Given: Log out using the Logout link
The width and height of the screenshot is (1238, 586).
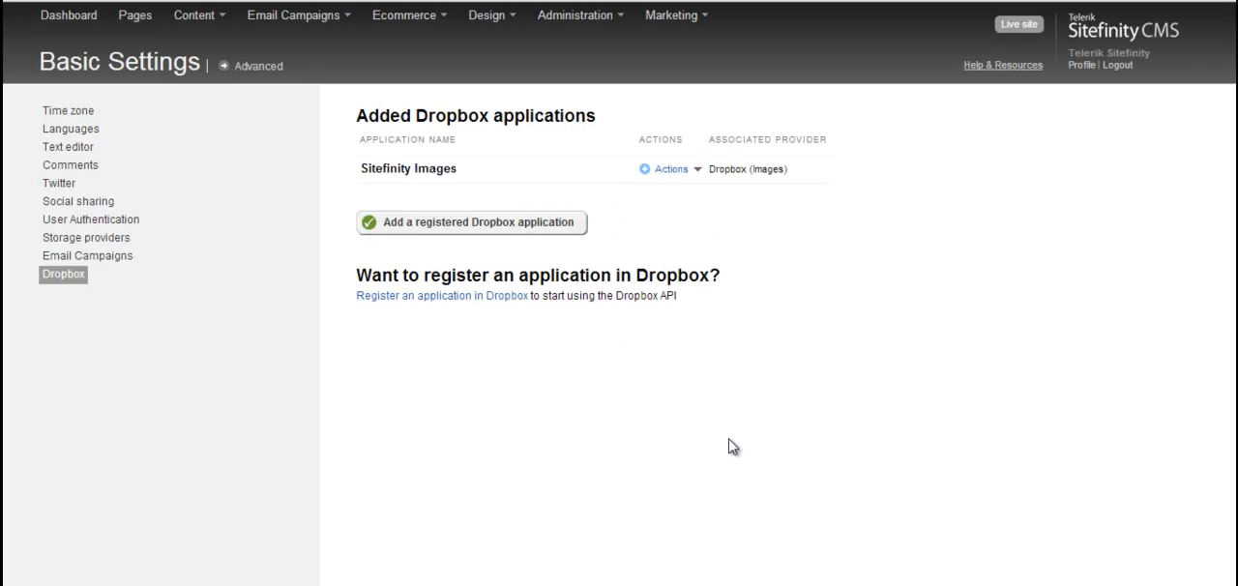Looking at the screenshot, I should [x=1117, y=65].
